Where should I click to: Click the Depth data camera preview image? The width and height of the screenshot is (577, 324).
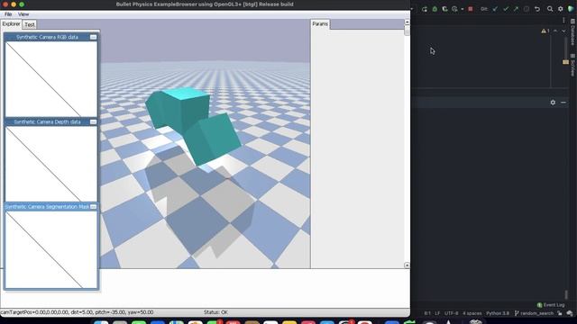(51, 164)
